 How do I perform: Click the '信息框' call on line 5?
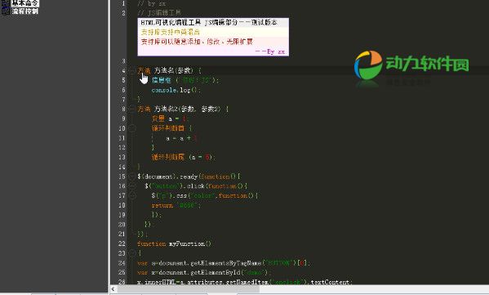[x=162, y=80]
